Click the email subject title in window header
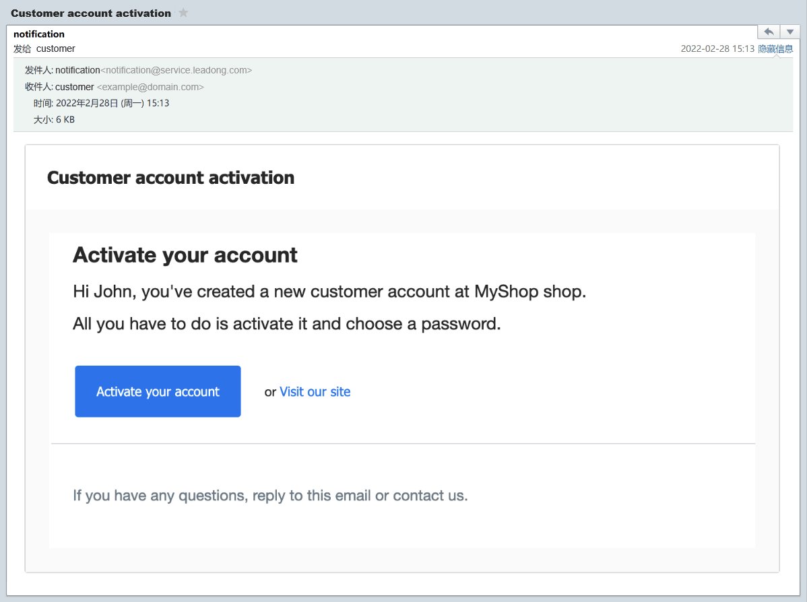807x602 pixels. click(x=91, y=13)
